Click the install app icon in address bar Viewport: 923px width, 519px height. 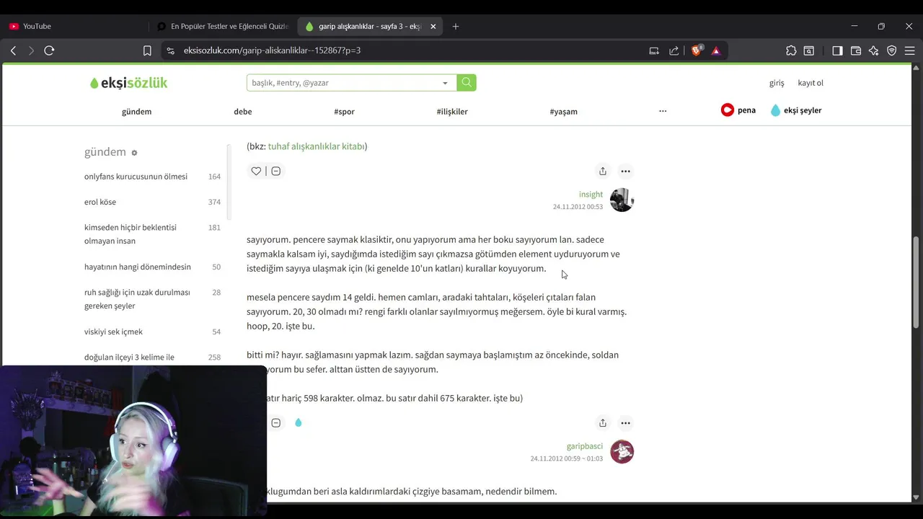(654, 50)
